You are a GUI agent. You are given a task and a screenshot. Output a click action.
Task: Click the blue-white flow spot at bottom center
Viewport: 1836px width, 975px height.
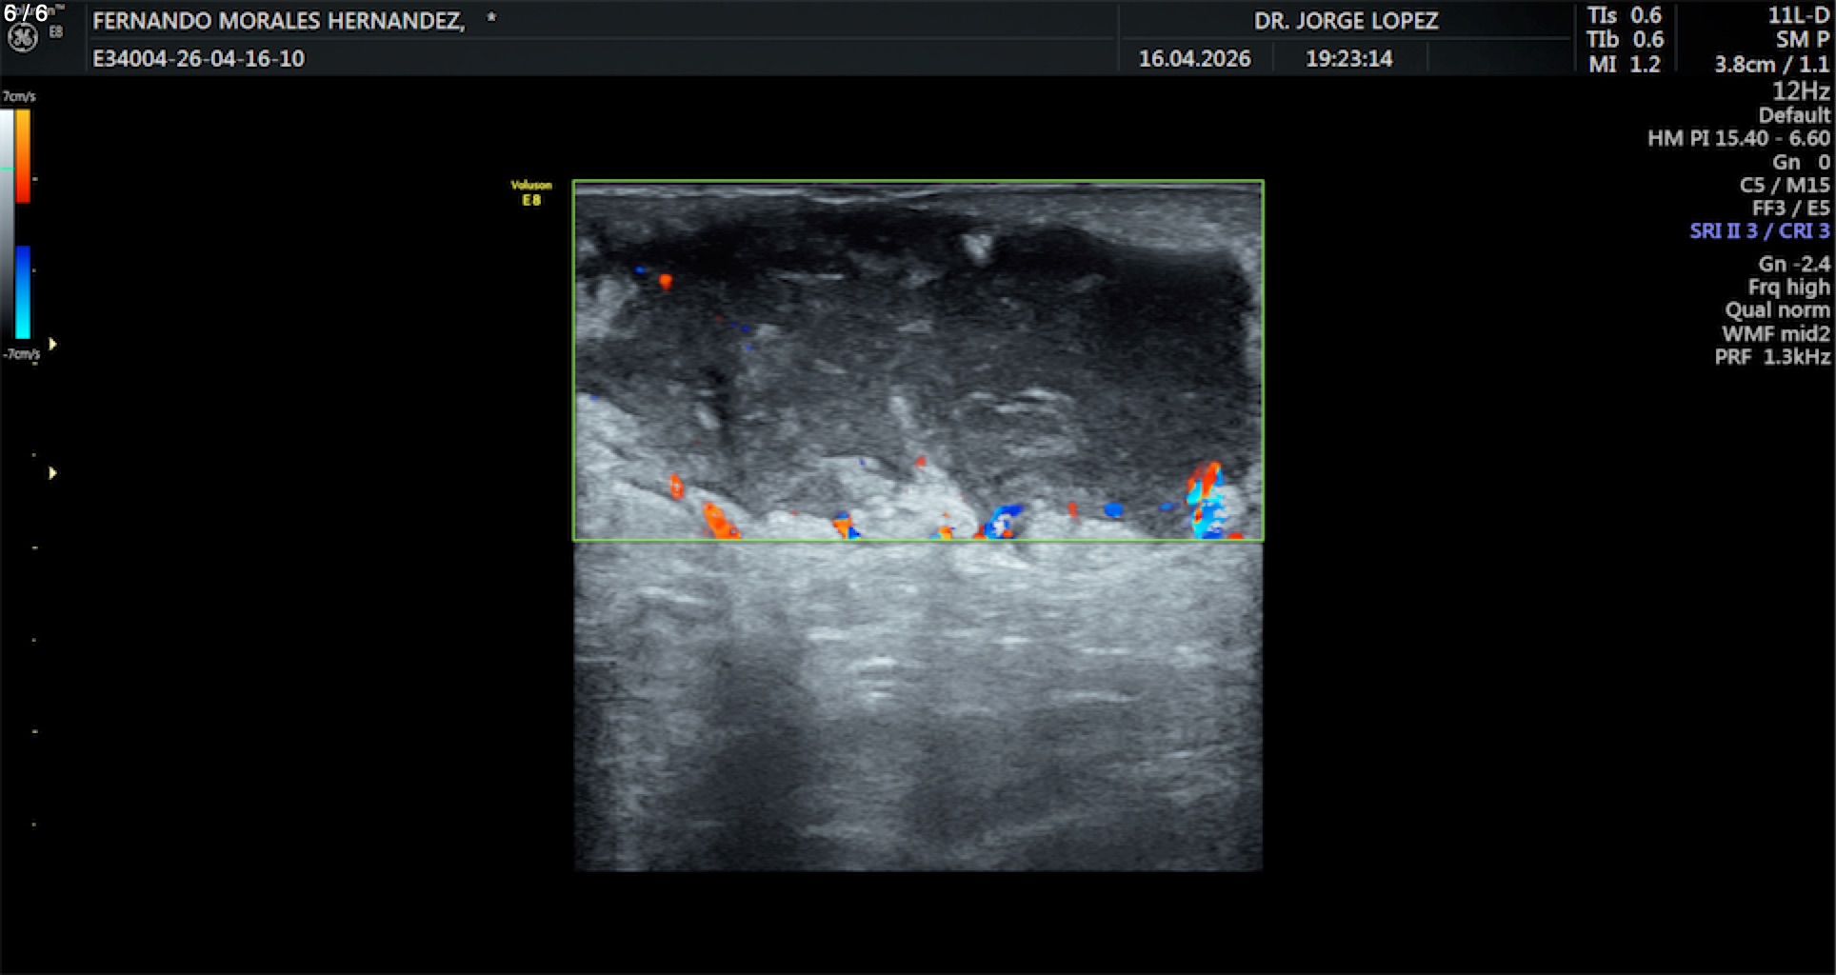click(x=1003, y=521)
